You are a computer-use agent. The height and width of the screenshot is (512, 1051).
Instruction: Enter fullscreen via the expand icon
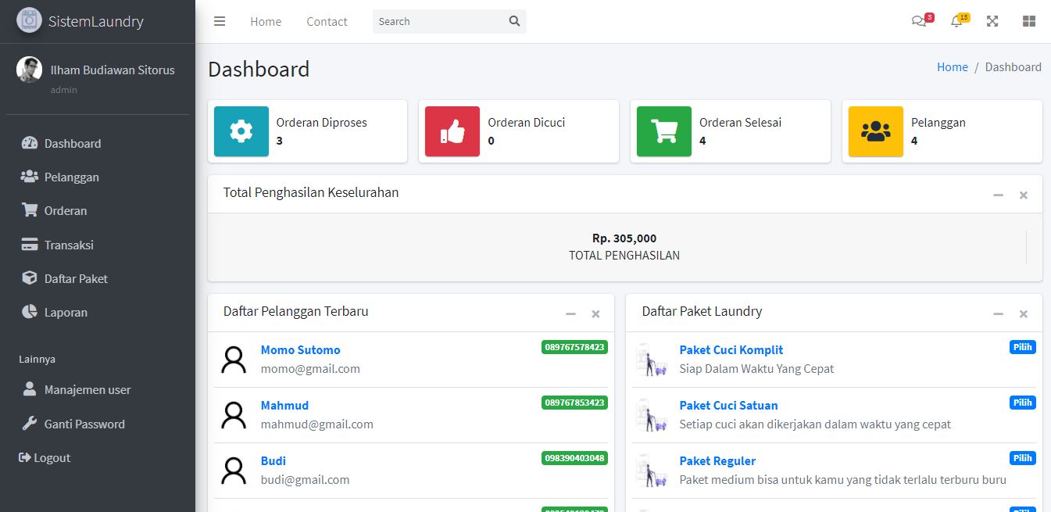tap(992, 21)
